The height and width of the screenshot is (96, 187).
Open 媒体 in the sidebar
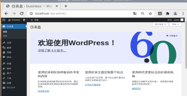(14, 48)
